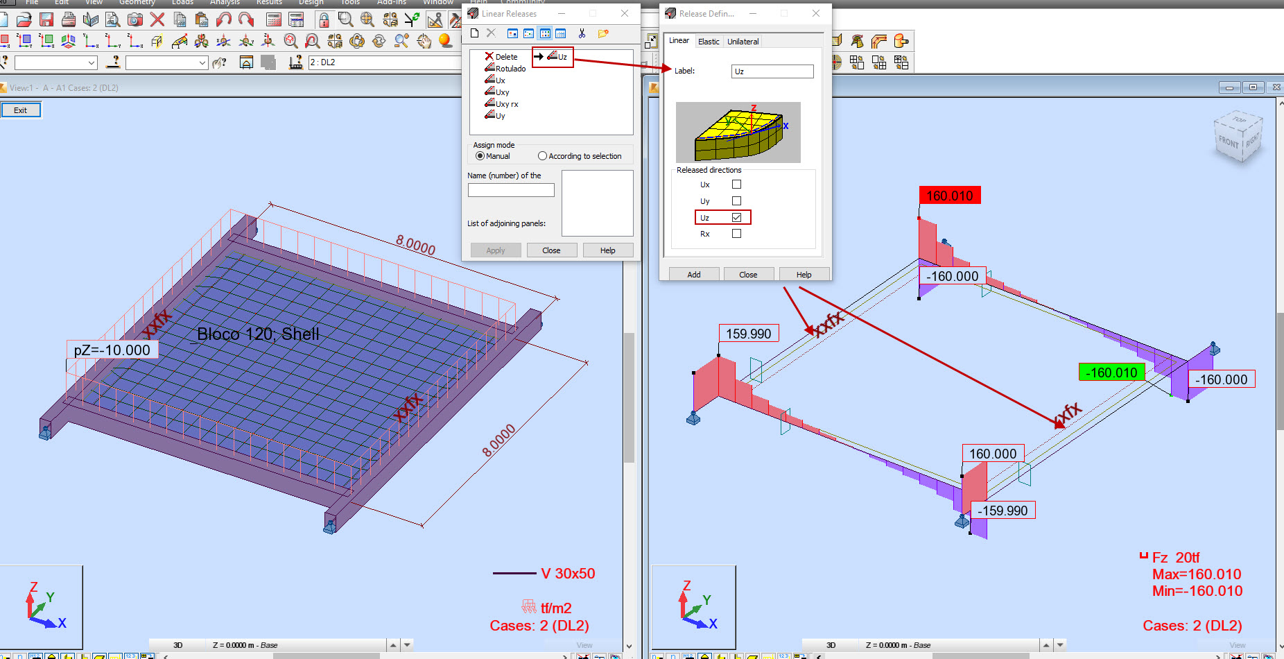Cut a release definition using the scissors icon

582,33
